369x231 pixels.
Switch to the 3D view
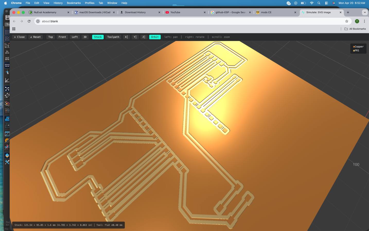click(85, 37)
